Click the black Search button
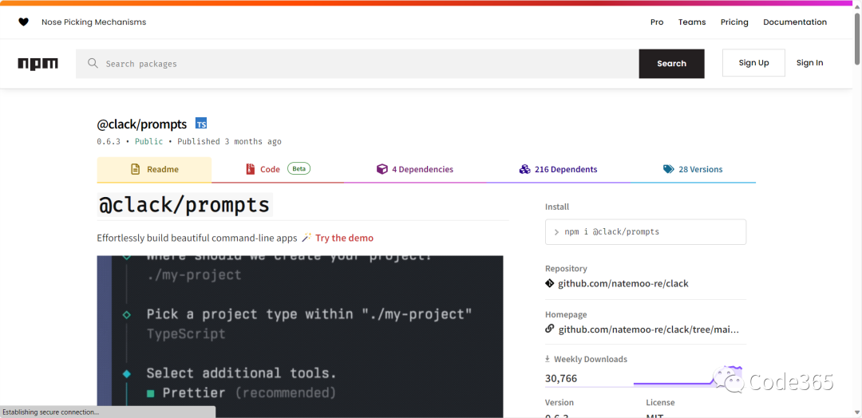Image resolution: width=862 pixels, height=418 pixels. pos(672,64)
